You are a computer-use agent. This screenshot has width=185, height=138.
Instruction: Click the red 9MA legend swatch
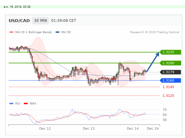tap(26, 103)
